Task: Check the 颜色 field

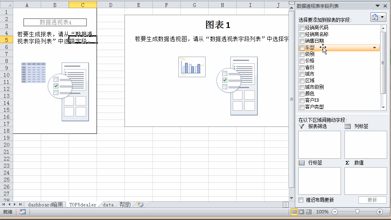Action: [302, 94]
